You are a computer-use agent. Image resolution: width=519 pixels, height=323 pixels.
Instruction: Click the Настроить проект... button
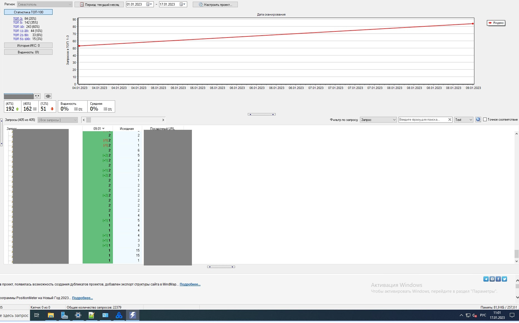click(215, 4)
